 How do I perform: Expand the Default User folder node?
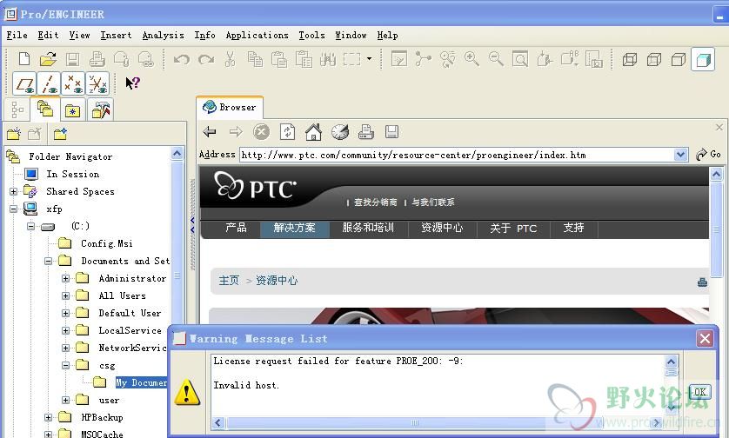65,314
